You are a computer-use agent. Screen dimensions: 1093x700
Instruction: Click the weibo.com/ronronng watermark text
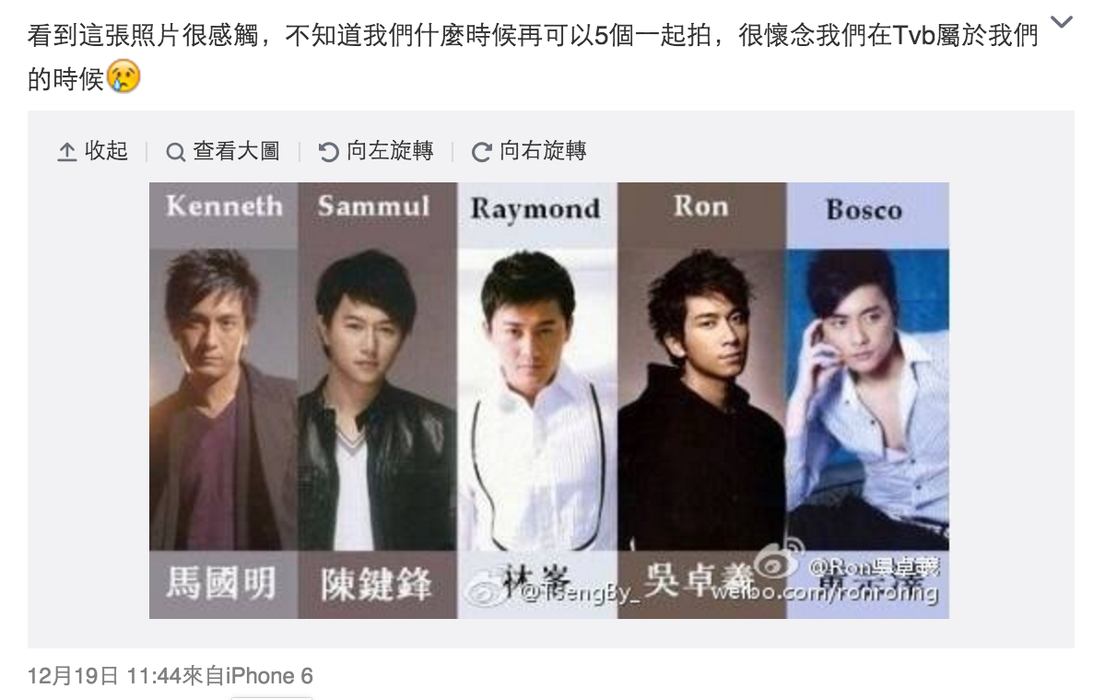click(x=824, y=593)
